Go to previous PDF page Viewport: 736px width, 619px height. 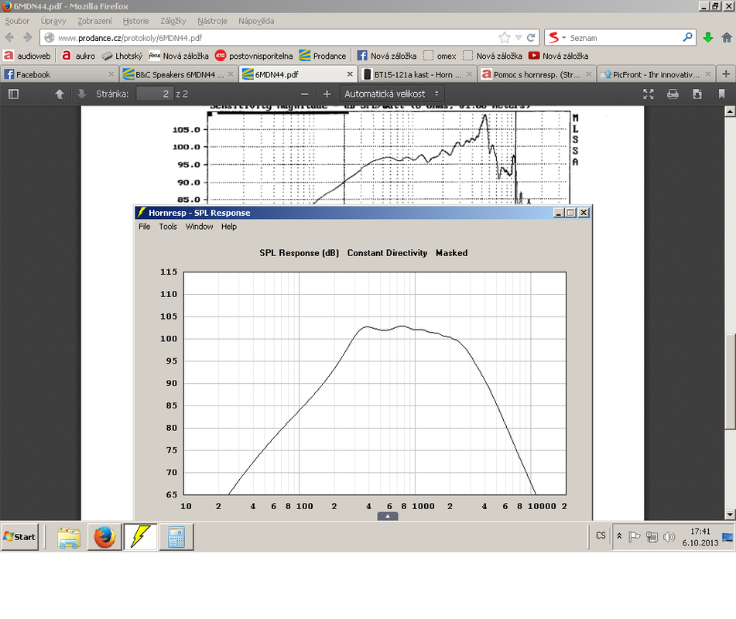pyautogui.click(x=59, y=94)
